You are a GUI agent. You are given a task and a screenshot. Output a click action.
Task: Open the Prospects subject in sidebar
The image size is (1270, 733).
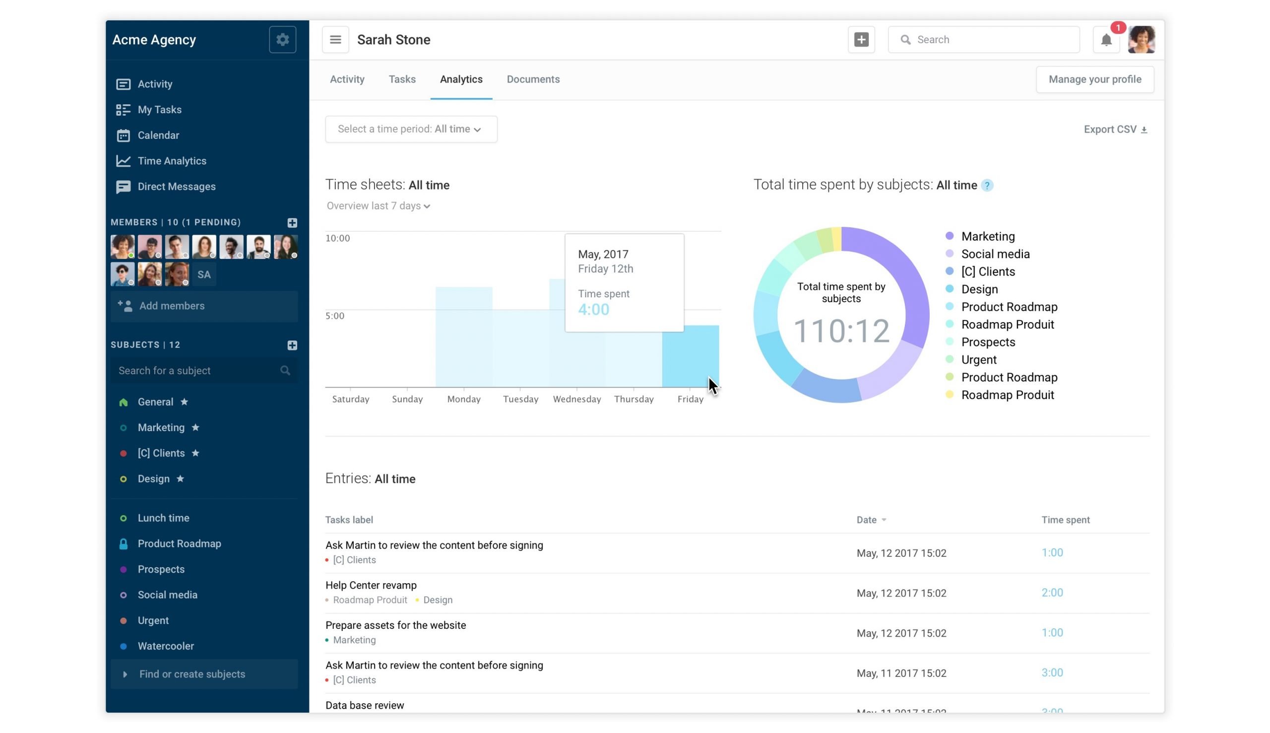pos(161,569)
